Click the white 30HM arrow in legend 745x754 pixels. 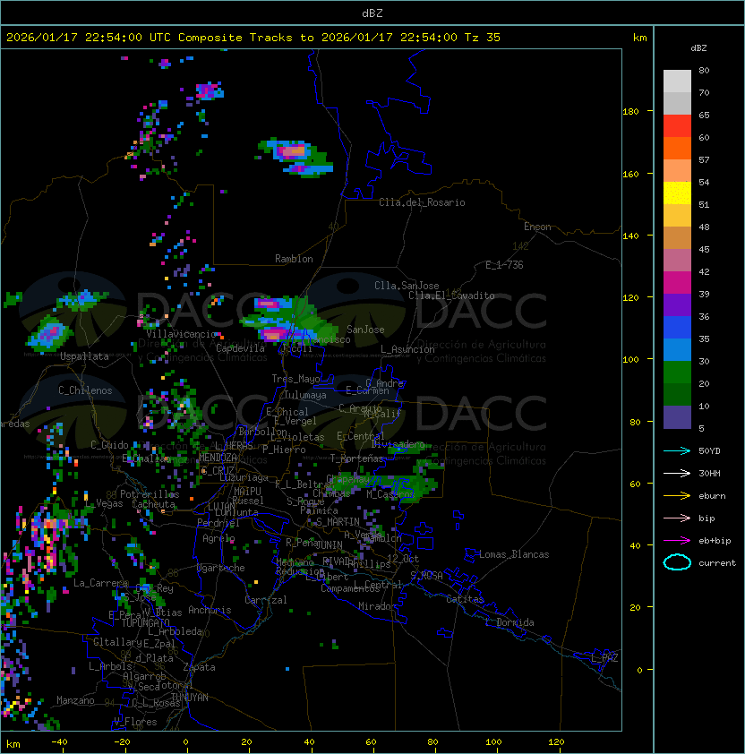[677, 473]
